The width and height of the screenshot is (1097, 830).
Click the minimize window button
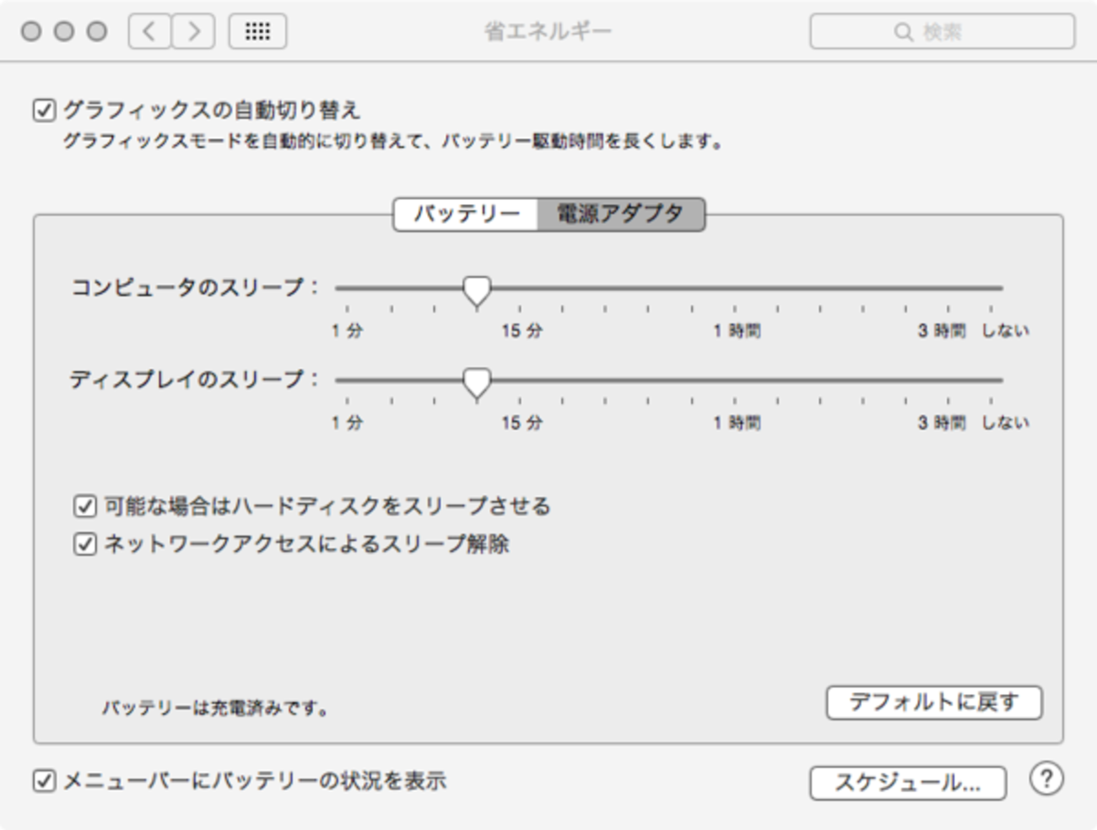pos(64,32)
